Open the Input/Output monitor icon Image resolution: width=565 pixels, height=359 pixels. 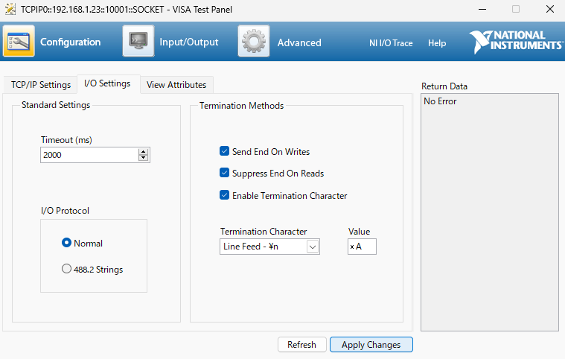click(x=138, y=41)
